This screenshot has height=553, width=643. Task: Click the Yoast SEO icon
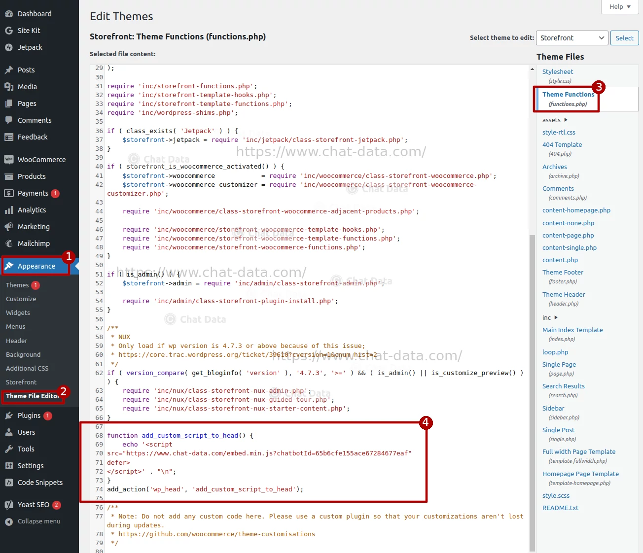9,505
